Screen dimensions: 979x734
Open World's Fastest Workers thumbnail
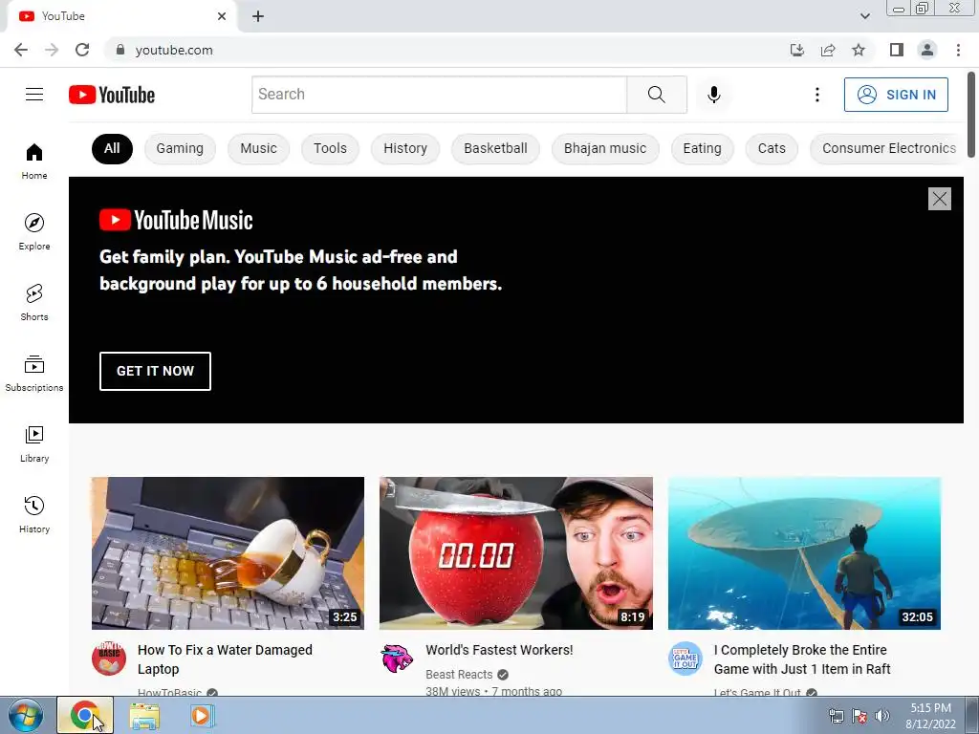pyautogui.click(x=516, y=553)
